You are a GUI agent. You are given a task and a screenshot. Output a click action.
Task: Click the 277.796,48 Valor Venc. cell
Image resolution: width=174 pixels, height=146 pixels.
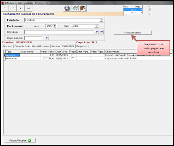click(48, 58)
